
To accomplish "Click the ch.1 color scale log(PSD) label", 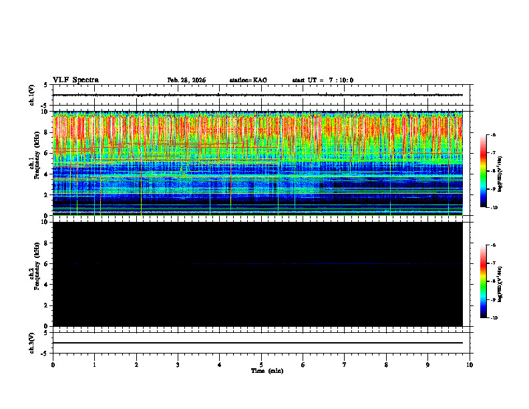I will (x=500, y=174).
